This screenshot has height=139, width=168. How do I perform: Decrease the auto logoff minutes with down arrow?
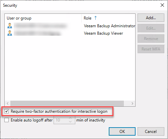pyautogui.click(x=70, y=121)
